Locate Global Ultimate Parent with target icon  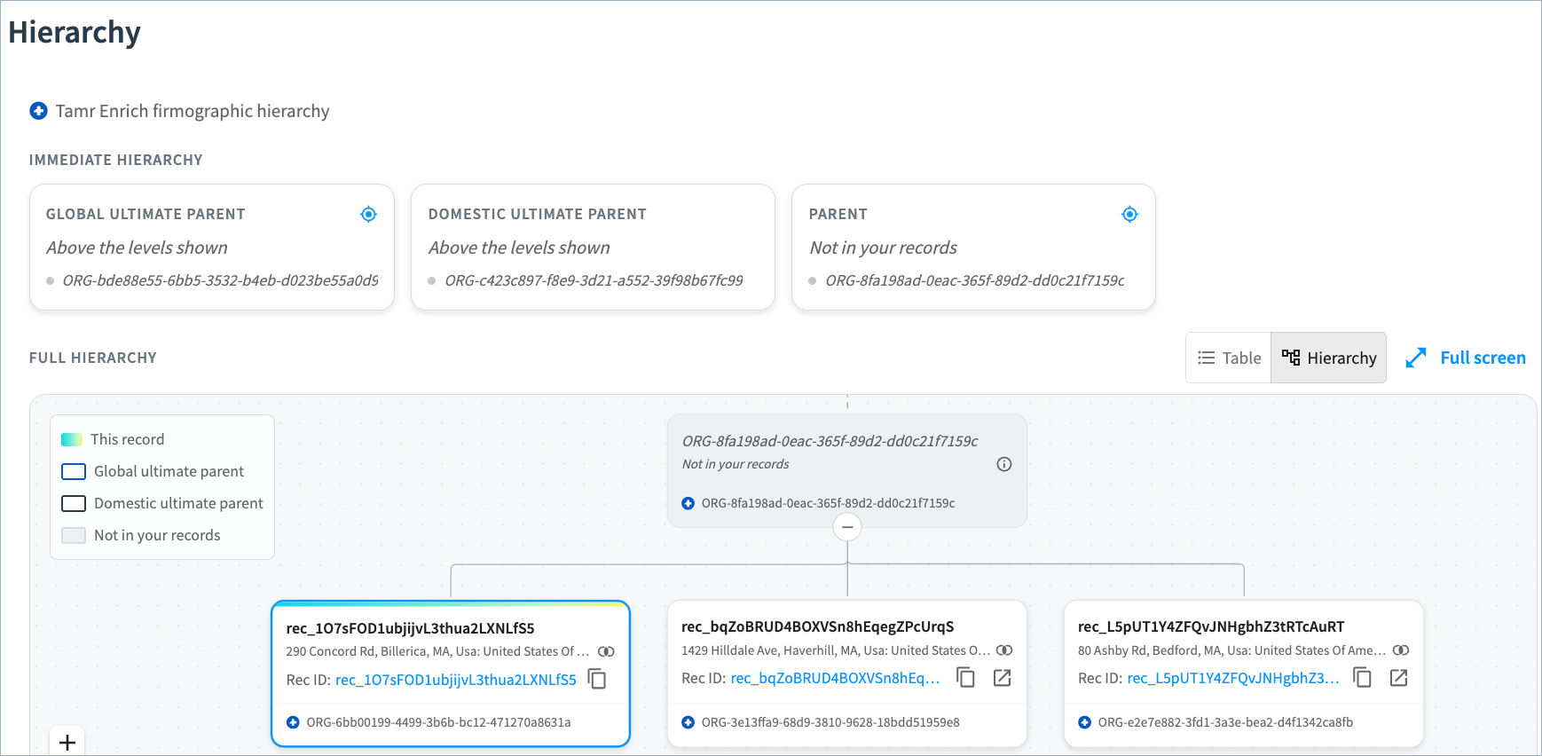click(x=368, y=214)
